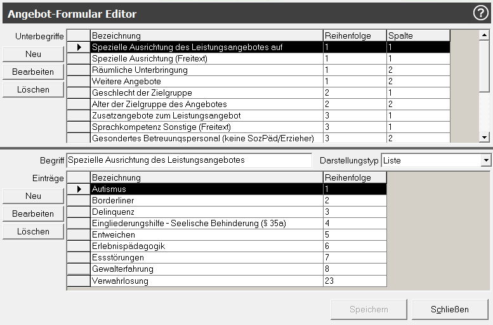
Task: Click Neu button under Unterbegriffe
Action: click(33, 54)
